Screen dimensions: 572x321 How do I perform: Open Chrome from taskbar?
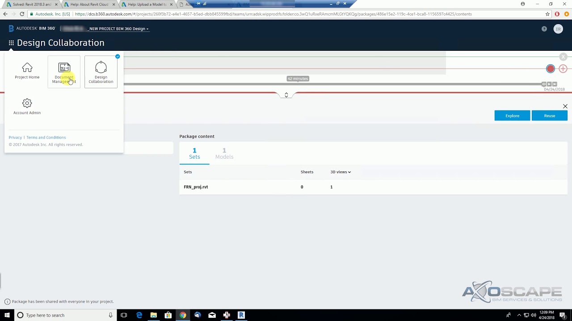[x=183, y=315]
